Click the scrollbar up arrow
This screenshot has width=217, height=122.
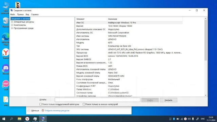tap(206, 18)
